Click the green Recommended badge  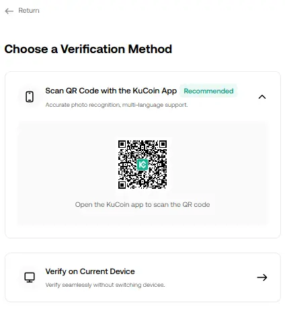208,91
